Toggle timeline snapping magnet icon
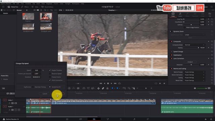This screenshot has width=215, height=121. 98,88
